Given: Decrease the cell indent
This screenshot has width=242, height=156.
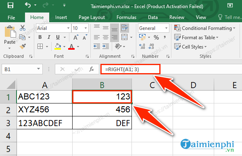Looking at the screenshot, I should tap(97, 46).
